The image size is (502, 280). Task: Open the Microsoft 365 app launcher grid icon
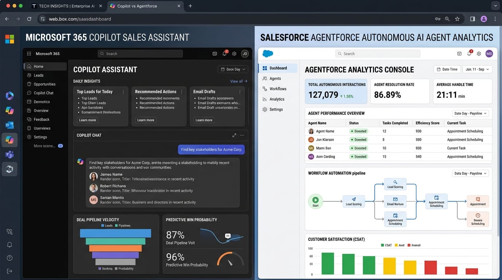(x=29, y=54)
